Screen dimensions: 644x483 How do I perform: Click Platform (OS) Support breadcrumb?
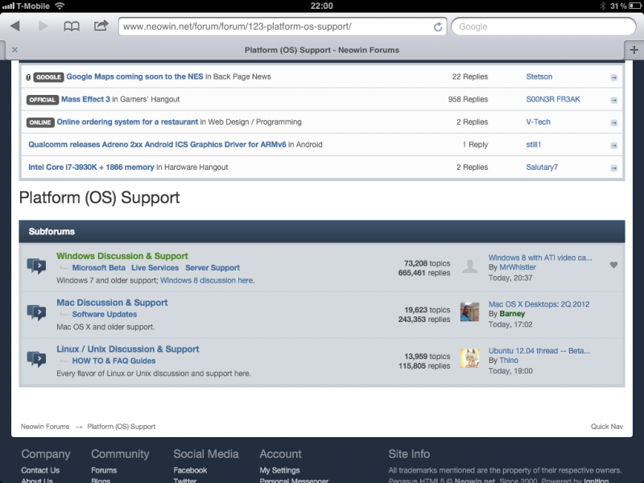coord(122,427)
